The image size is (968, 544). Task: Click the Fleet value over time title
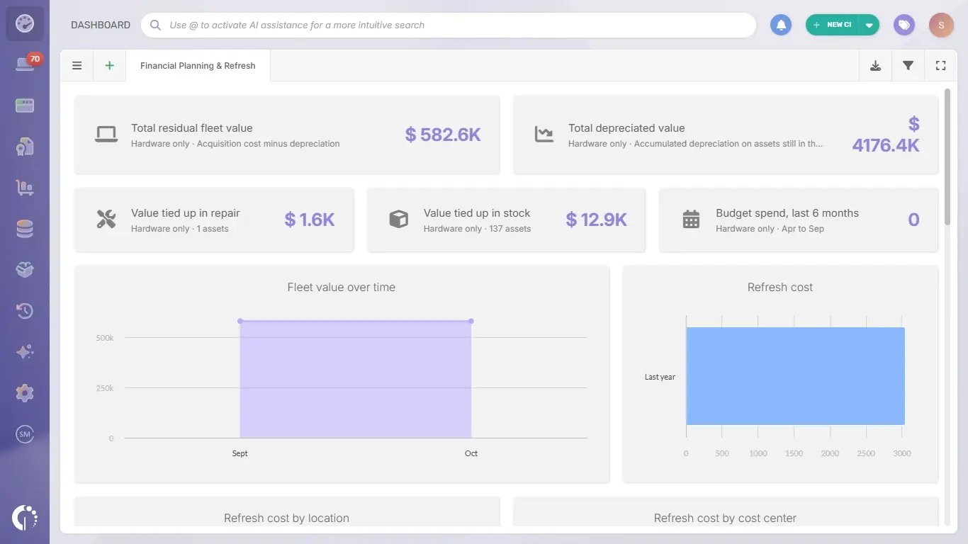(342, 287)
